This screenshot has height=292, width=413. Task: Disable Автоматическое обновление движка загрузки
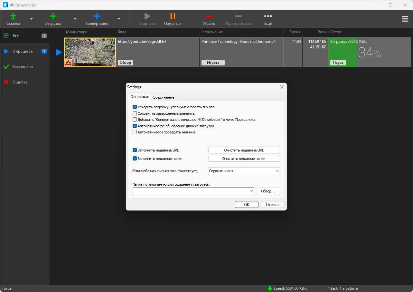pos(135,126)
